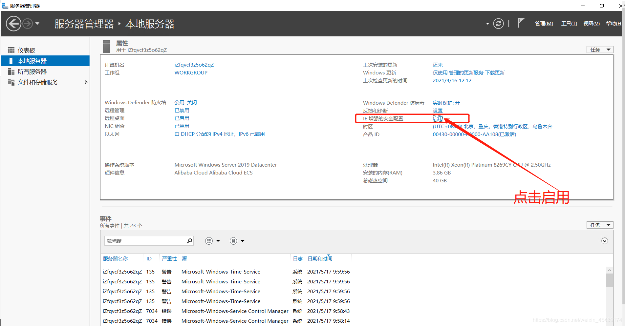Image resolution: width=625 pixels, height=326 pixels.
Task: Open dropdown arrow beside list criteria icon
Action: pos(218,241)
